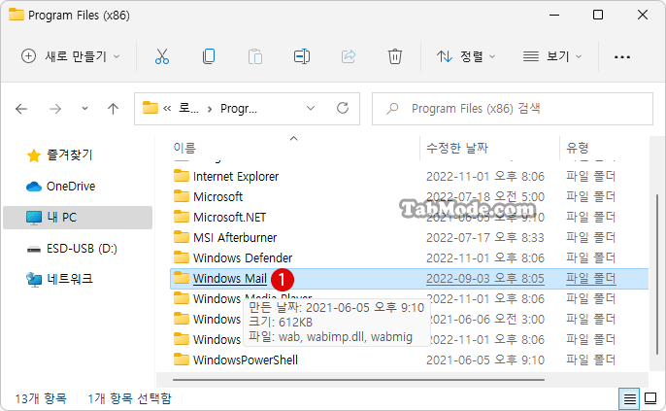Image resolution: width=666 pixels, height=411 pixels.
Task: Switch to details view layout icon
Action: click(x=629, y=398)
